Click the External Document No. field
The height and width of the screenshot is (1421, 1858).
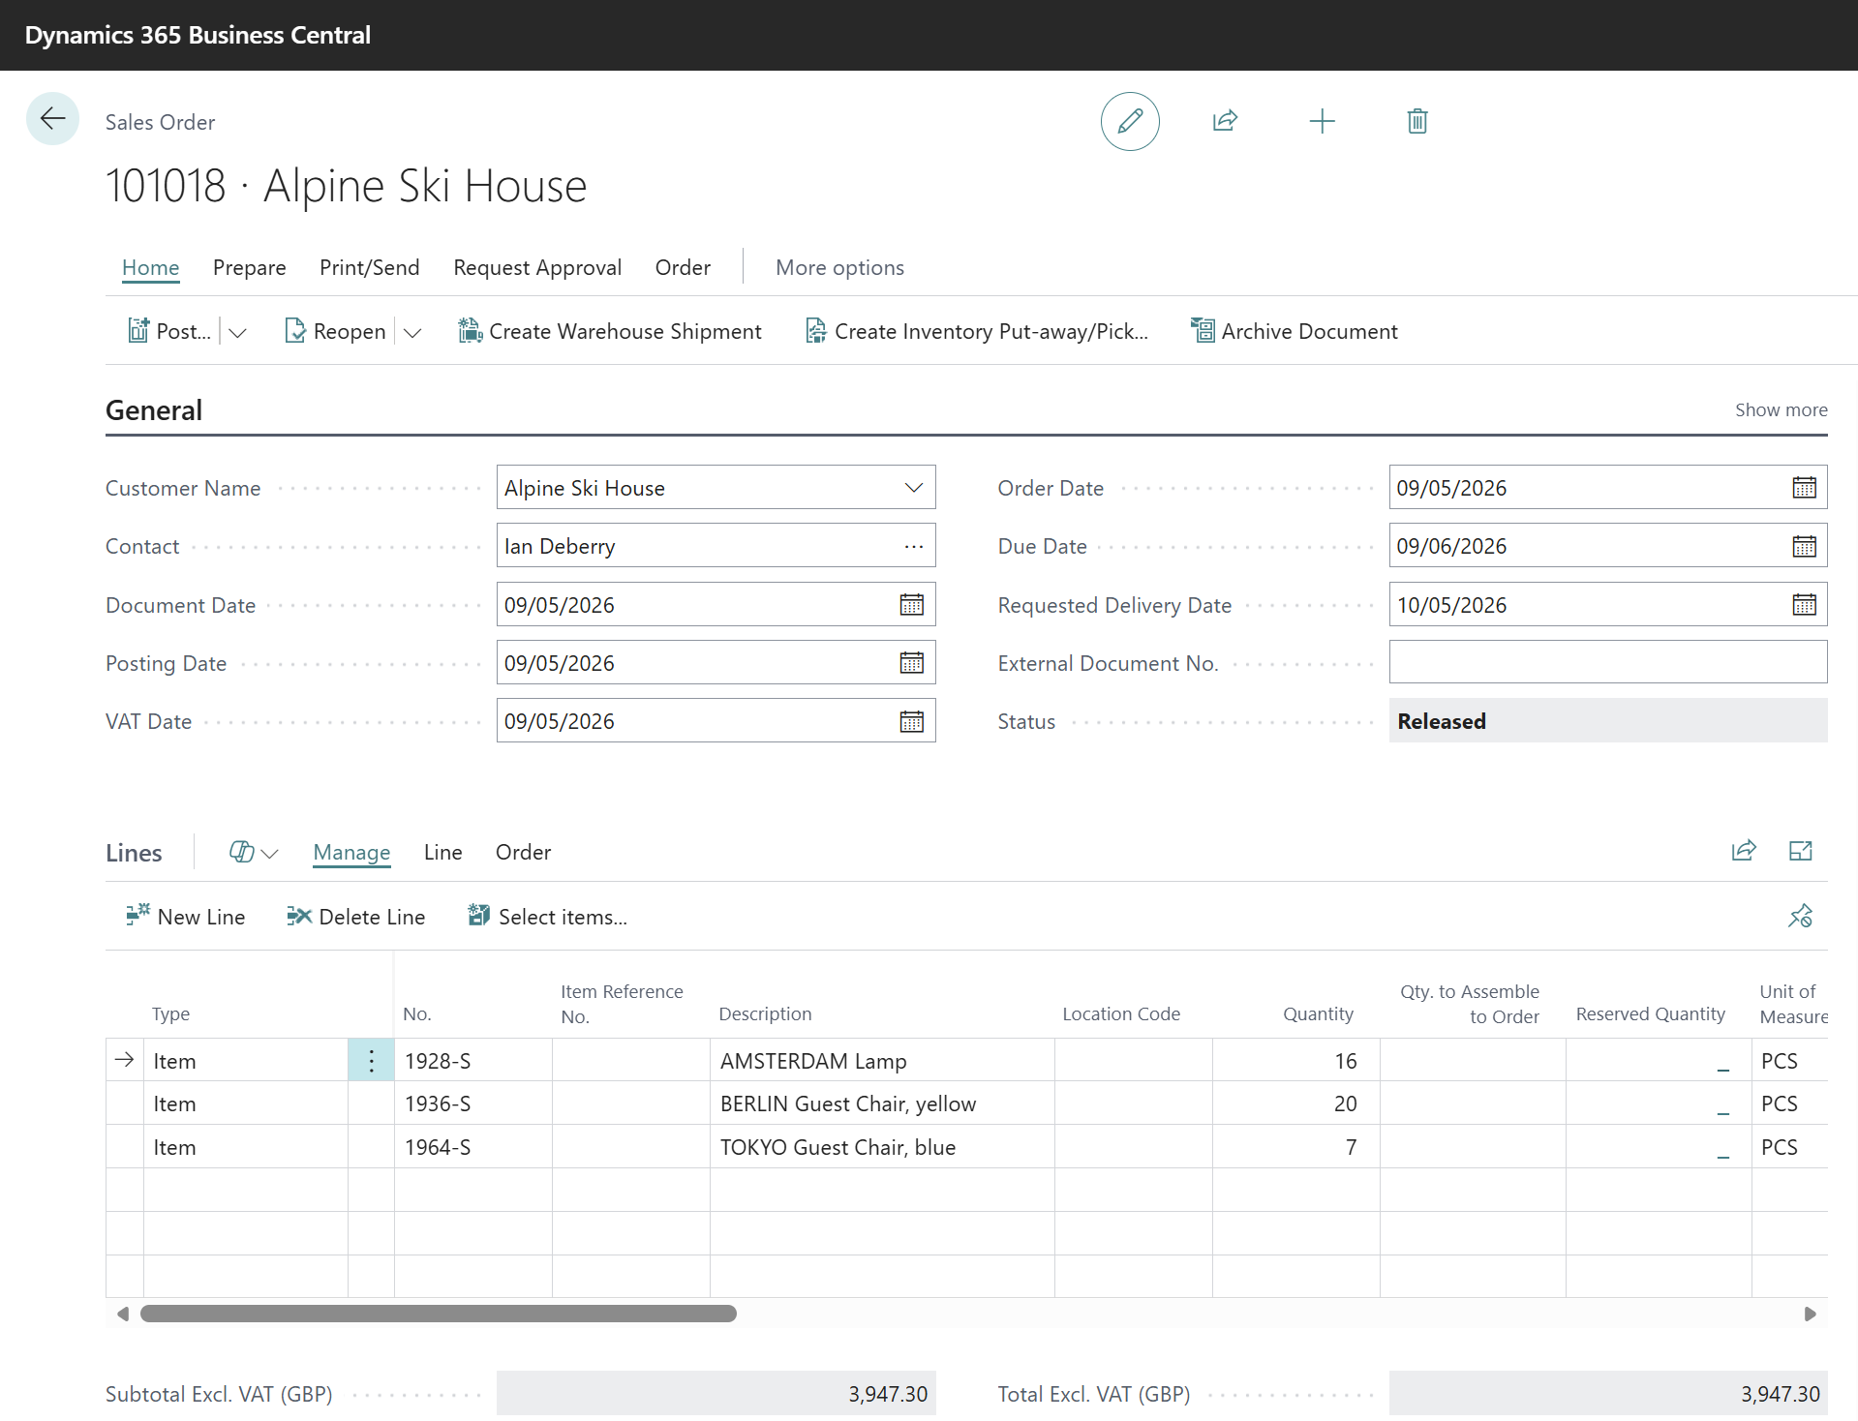(1607, 663)
